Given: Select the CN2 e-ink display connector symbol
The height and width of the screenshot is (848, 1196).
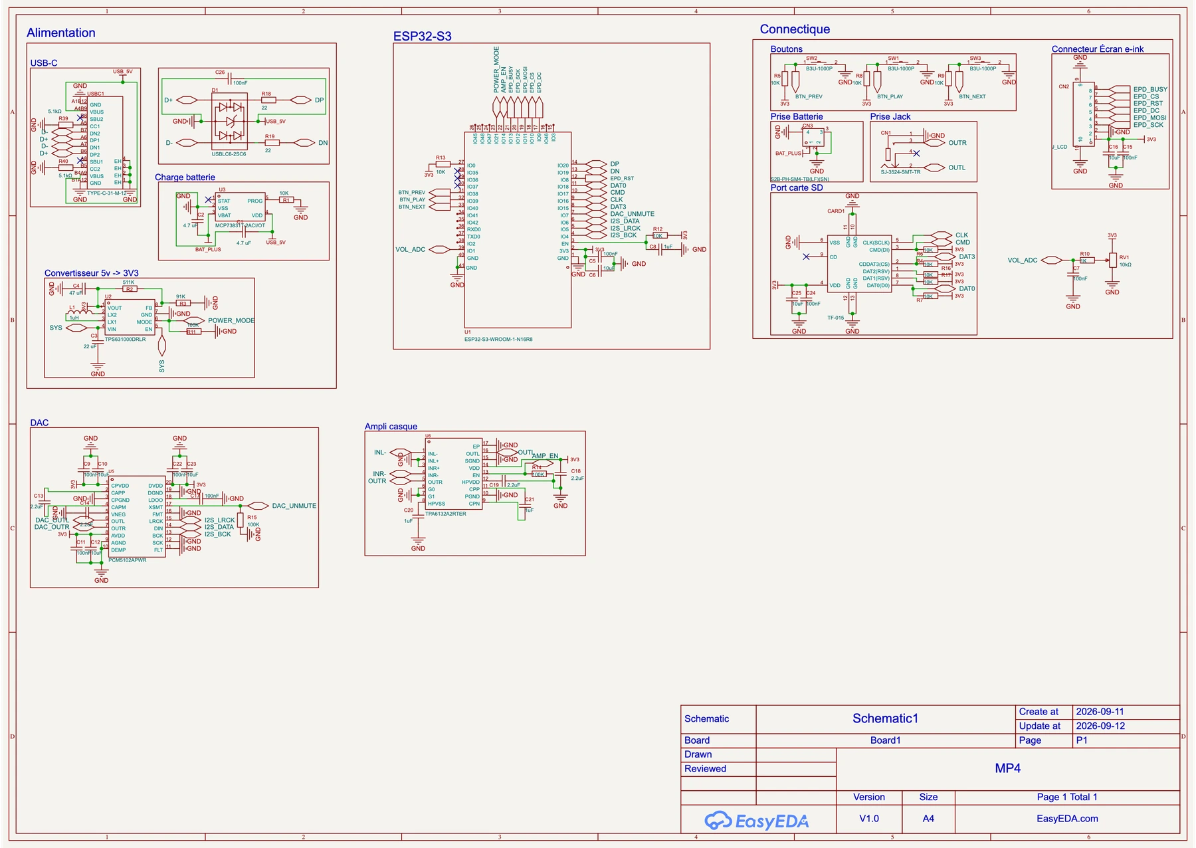Looking at the screenshot, I should pyautogui.click(x=1084, y=113).
